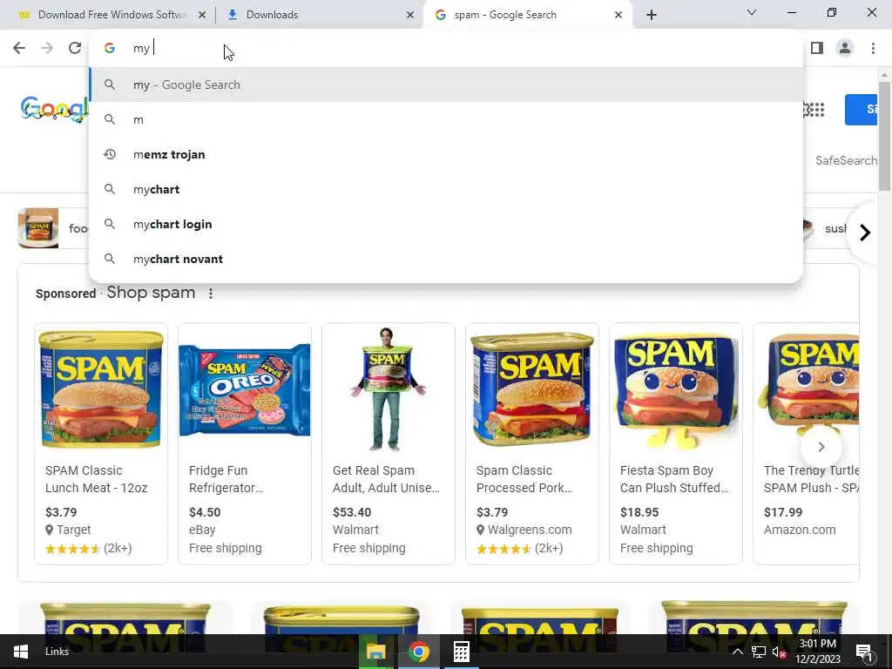Screen dimensions: 892x669
Task: Click the $18.95 price text
Action: tap(639, 512)
